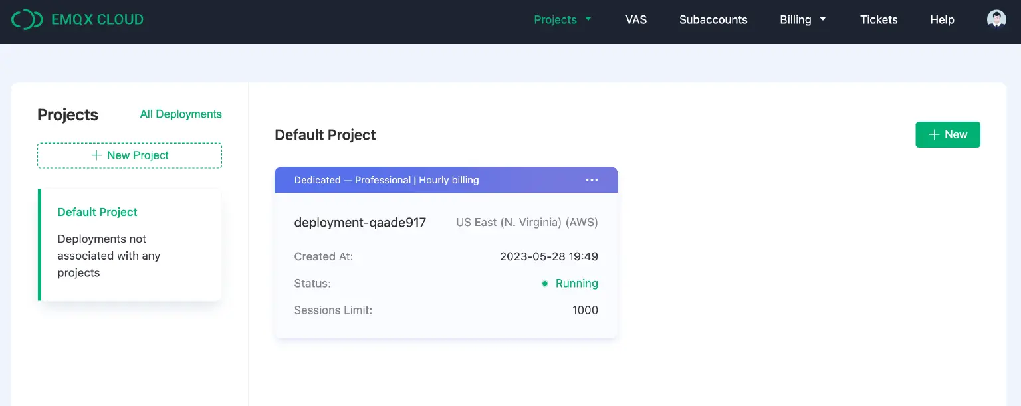This screenshot has width=1021, height=406.
Task: Open the Help menu item
Action: [x=942, y=19]
